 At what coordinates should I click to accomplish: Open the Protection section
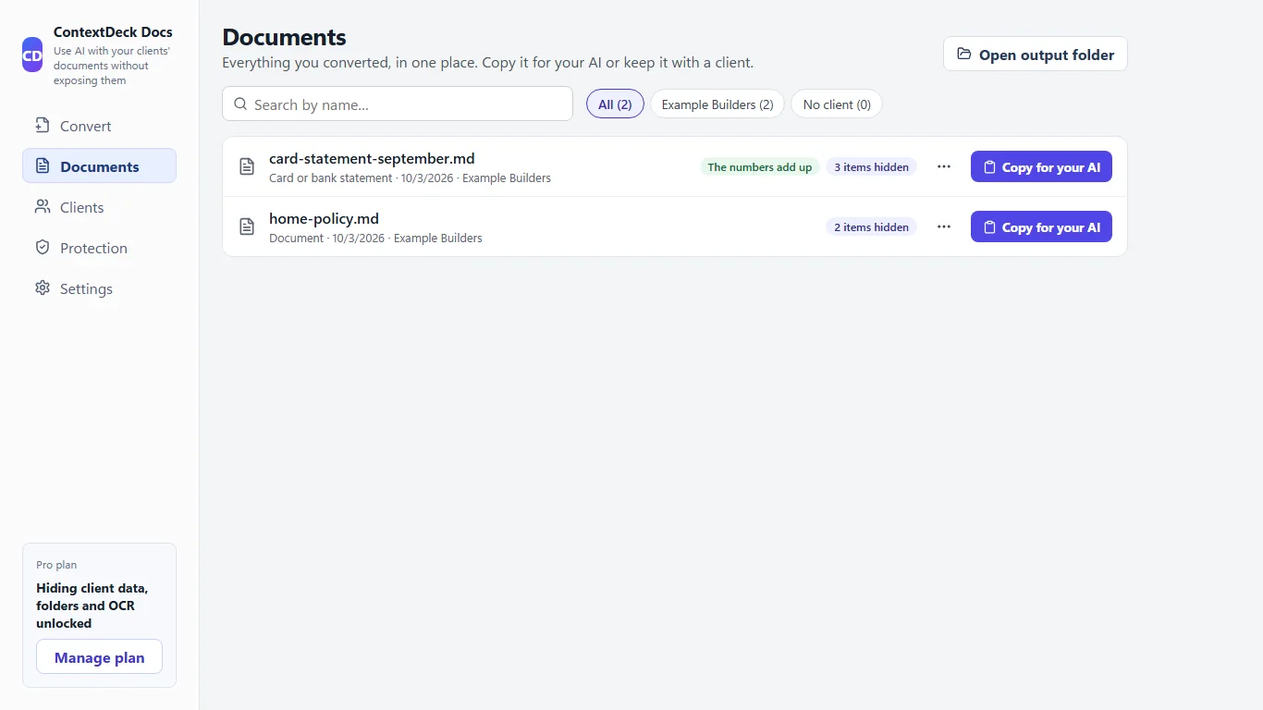(x=99, y=248)
